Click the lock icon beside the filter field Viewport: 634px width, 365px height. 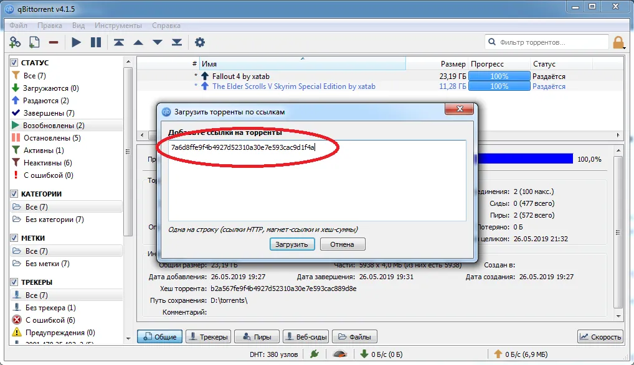[618, 42]
